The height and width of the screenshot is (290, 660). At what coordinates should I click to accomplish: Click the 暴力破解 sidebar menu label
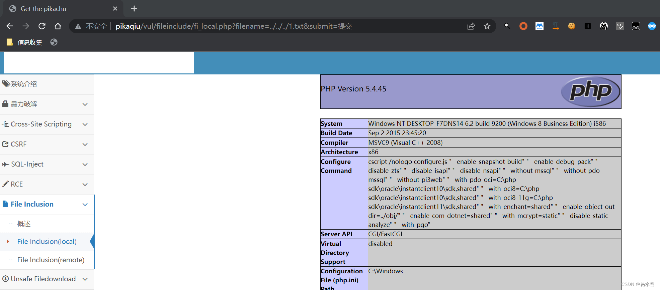click(24, 104)
